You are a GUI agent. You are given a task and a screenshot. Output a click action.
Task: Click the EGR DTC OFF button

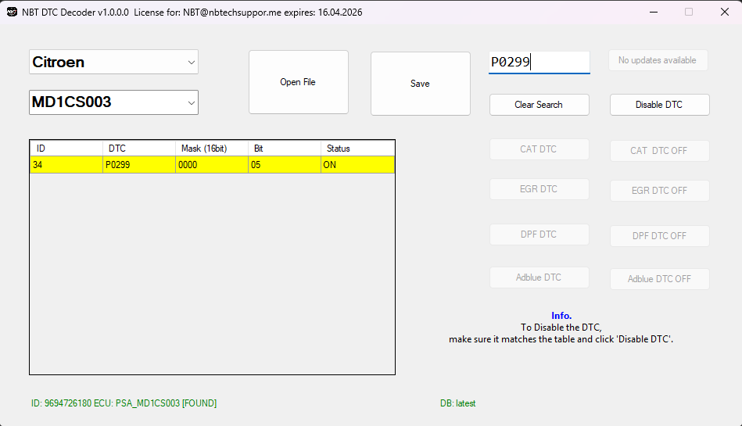coord(659,190)
